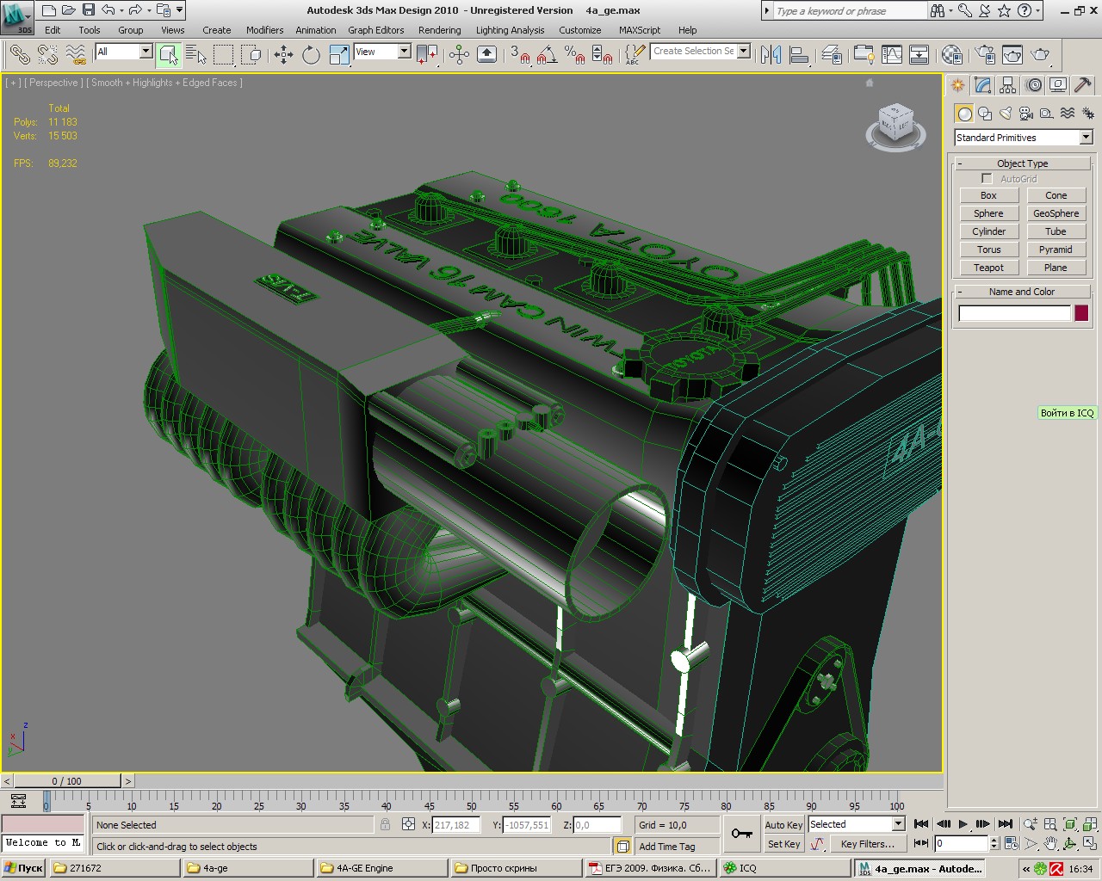Screen dimensions: 1102x881
Task: Open Time Configuration dialog
Action: (x=1012, y=844)
